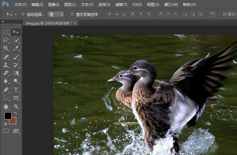The height and width of the screenshot is (155, 237).
Task: Open the Move tool preset picker arrow
Action: point(16,15)
